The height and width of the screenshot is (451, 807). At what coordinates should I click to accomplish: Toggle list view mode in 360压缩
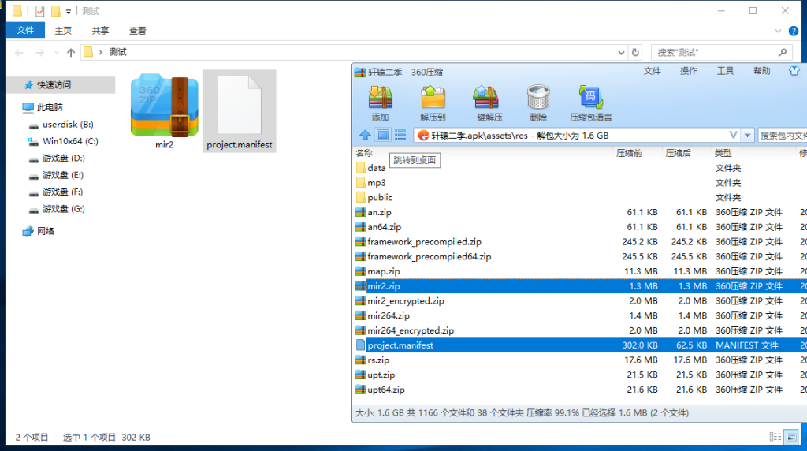tap(400, 135)
